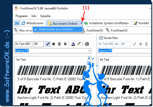153x107 pixels.
Task: Open the Info menu
Action: tap(34, 16)
